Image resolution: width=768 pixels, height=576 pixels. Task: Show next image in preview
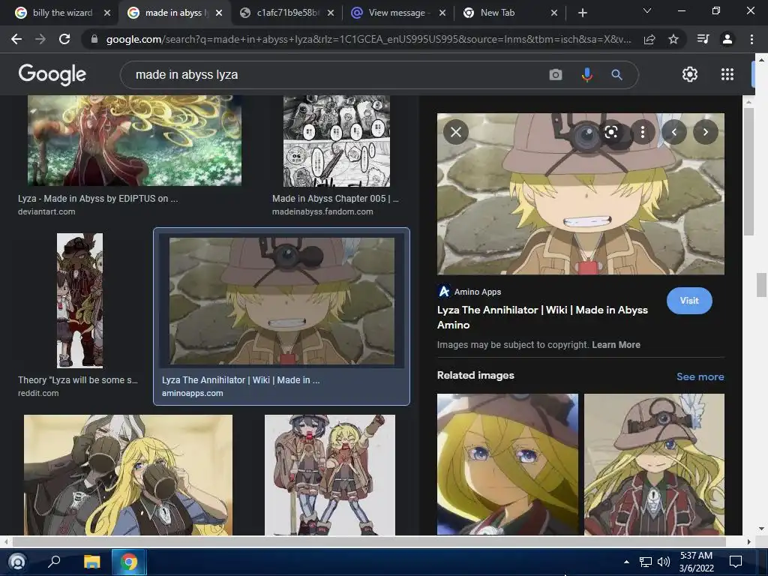(x=705, y=132)
